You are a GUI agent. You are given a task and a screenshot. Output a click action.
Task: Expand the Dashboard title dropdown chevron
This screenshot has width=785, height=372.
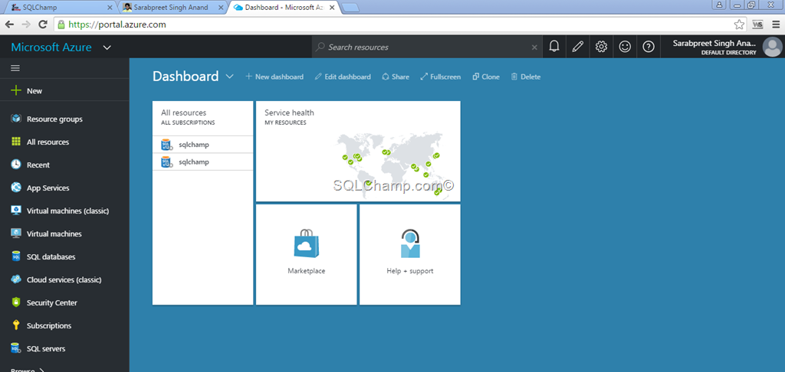point(230,77)
